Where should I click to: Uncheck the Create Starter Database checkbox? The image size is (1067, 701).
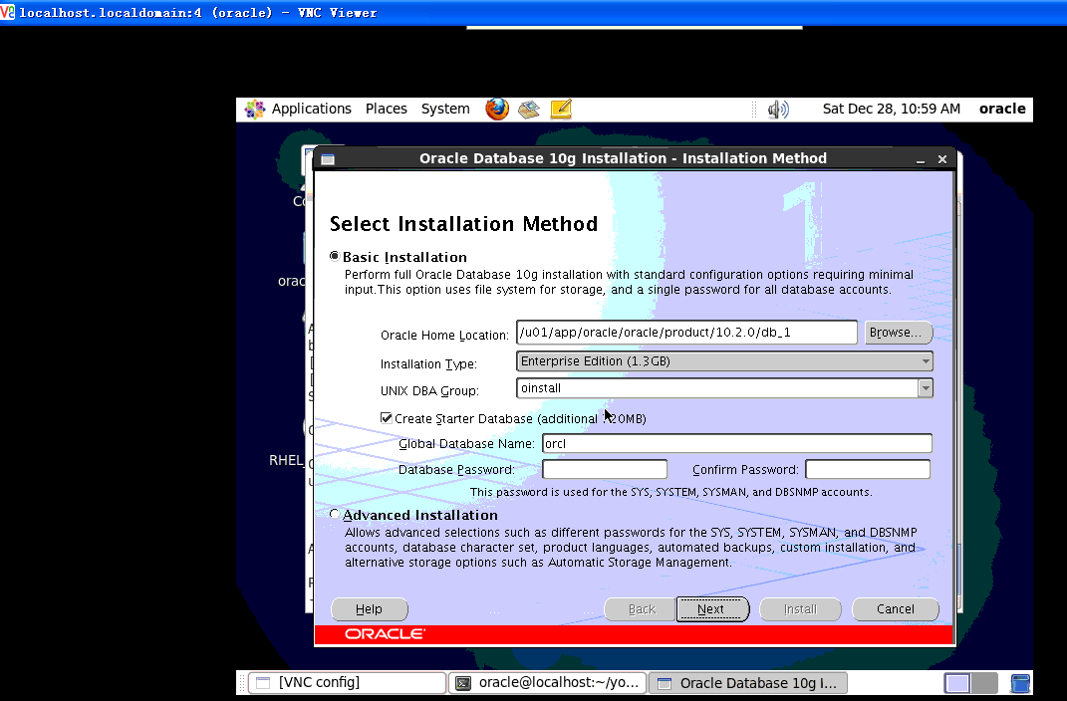386,417
